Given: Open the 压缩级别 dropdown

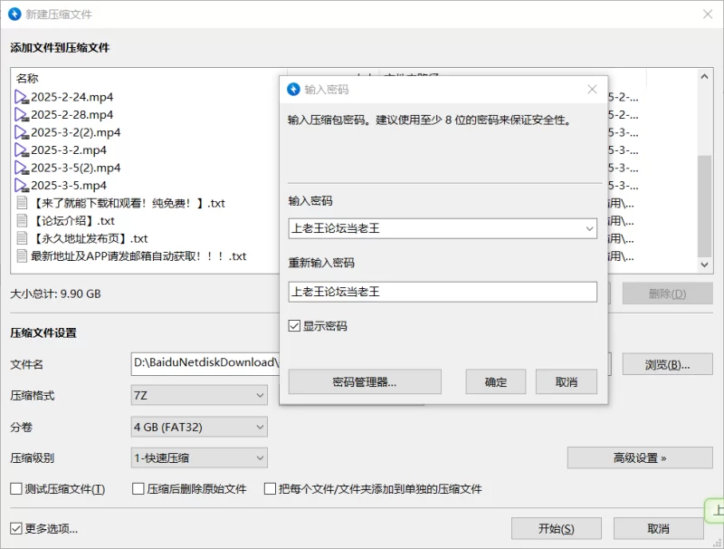Looking at the screenshot, I should coord(199,458).
